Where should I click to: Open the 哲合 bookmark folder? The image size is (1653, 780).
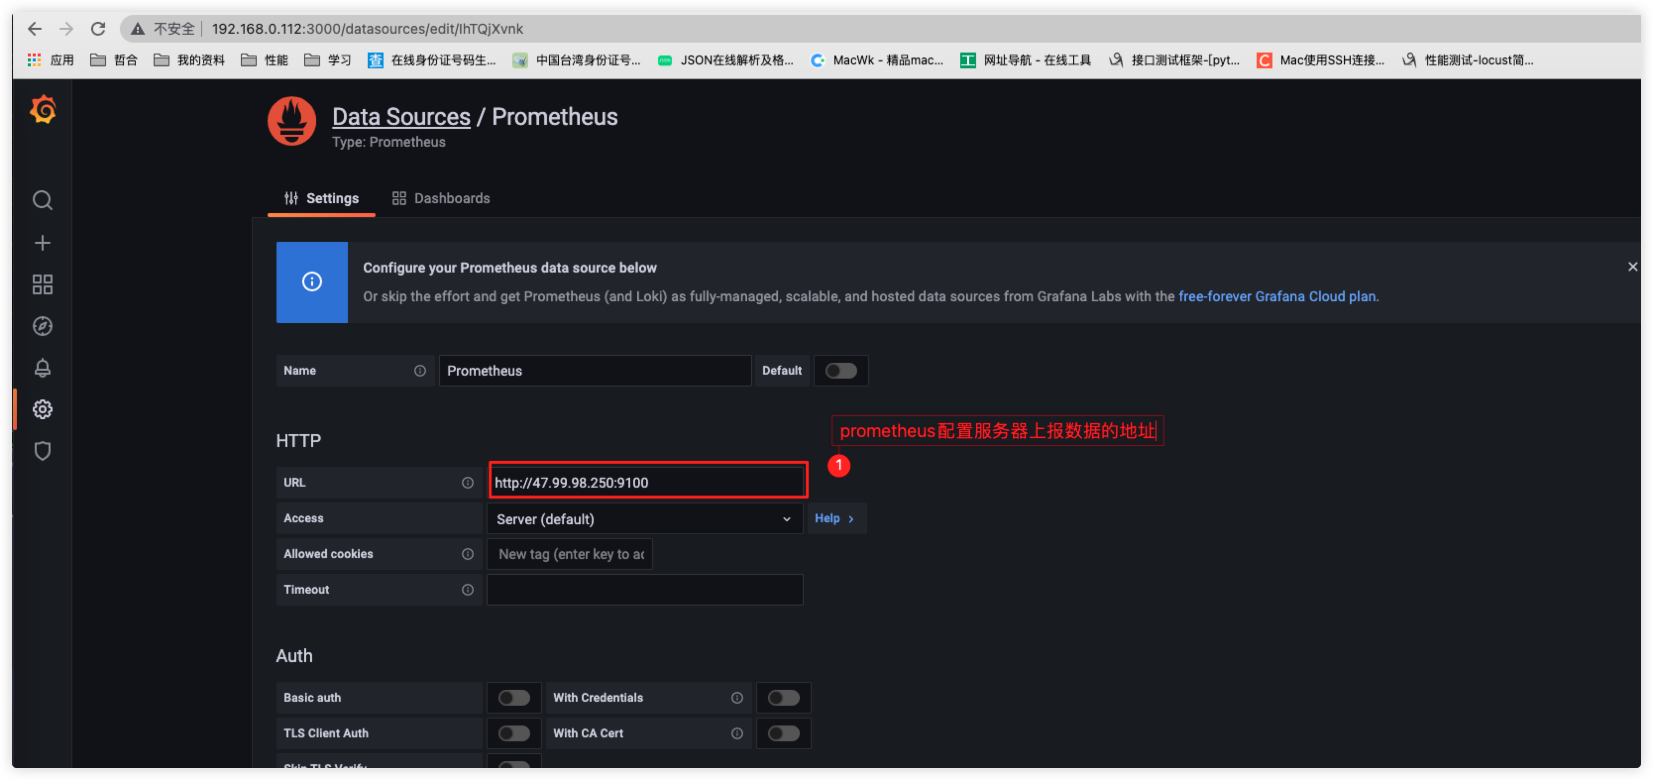[113, 60]
